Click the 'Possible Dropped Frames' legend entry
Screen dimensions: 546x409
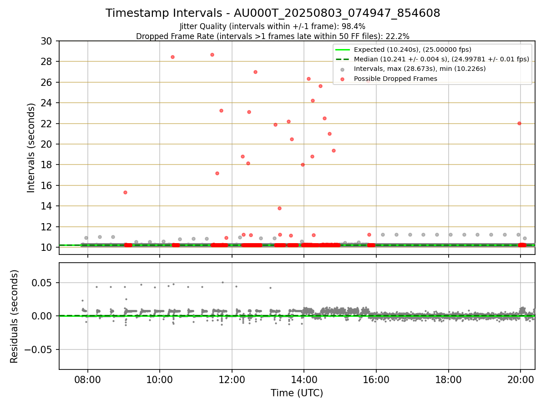coord(395,79)
